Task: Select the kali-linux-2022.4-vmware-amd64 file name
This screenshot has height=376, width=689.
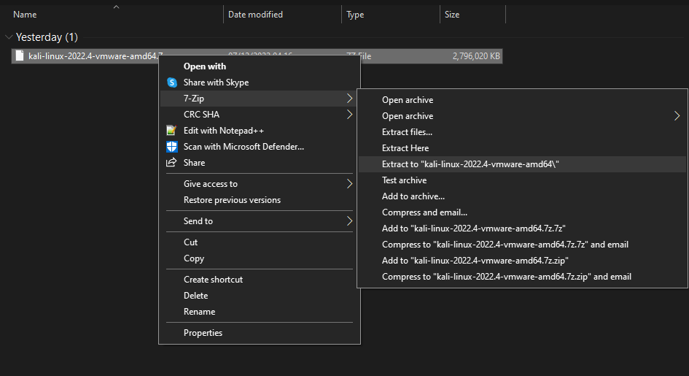Action: pyautogui.click(x=96, y=55)
